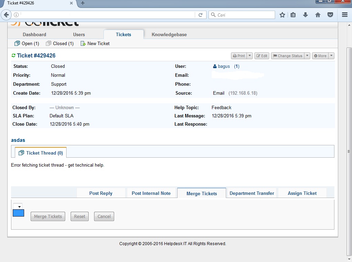The image size is (352, 262).
Task: Click the Edit ticket button
Action: coord(262,56)
